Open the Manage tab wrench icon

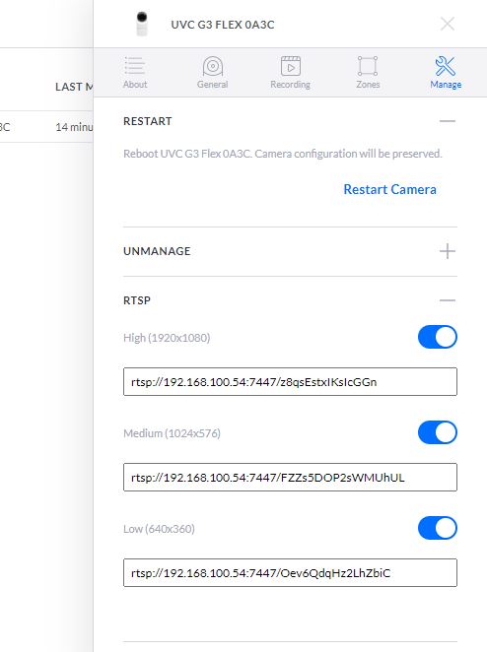446,66
